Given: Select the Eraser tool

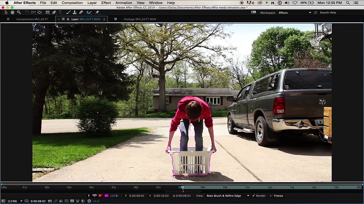Looking at the screenshot, I should tap(81, 12).
